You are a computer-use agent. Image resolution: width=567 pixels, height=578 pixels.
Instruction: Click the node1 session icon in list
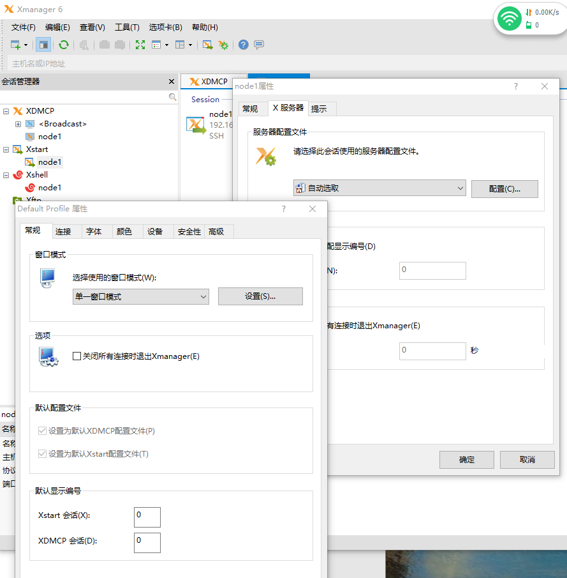196,125
